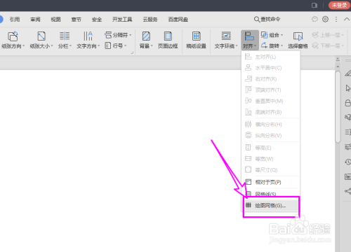The height and width of the screenshot is (252, 351).
Task: Click the 查找命令 search command box
Action: pyautogui.click(x=267, y=20)
